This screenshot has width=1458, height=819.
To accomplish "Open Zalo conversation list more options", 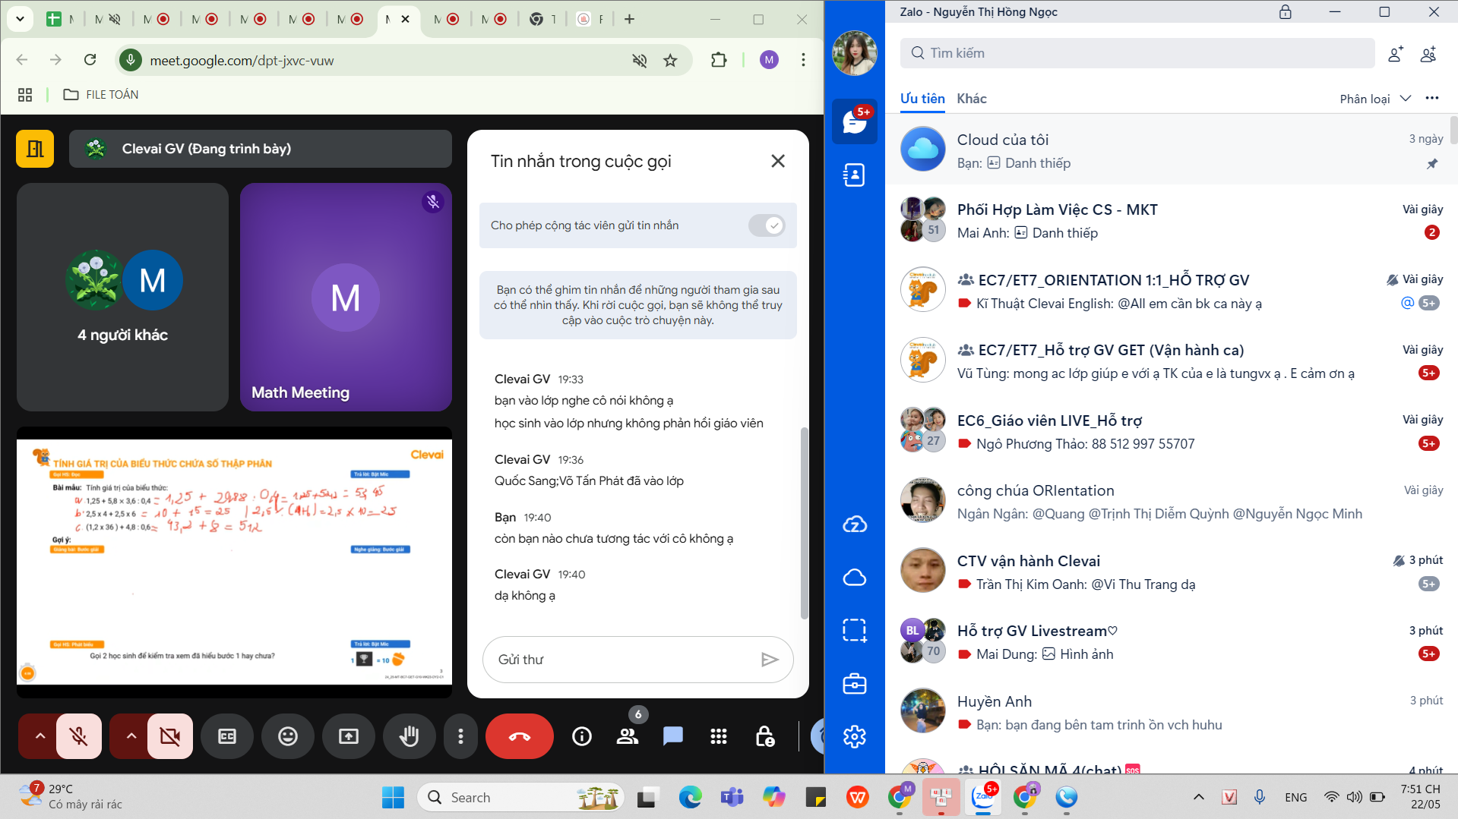I will pos(1432,98).
